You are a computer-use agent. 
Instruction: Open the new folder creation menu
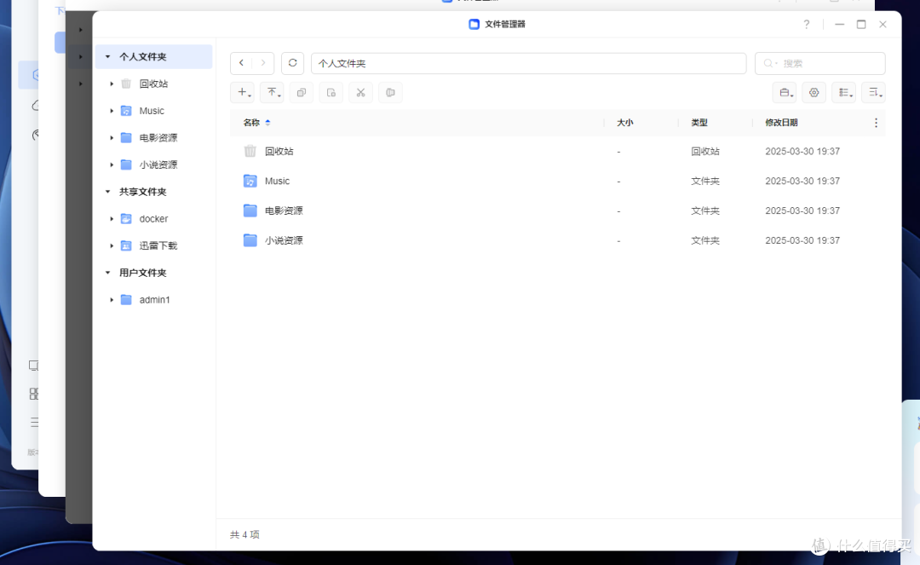243,92
